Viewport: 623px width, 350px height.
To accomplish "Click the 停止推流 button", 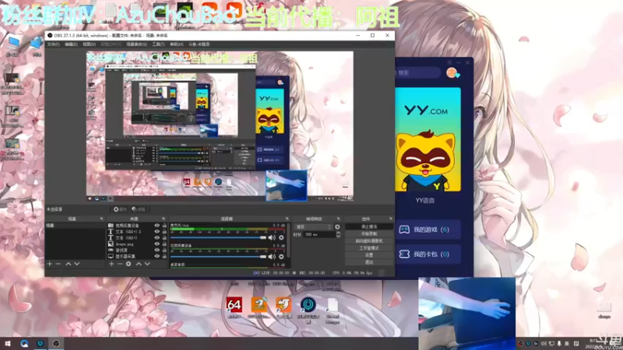I will coord(369,226).
